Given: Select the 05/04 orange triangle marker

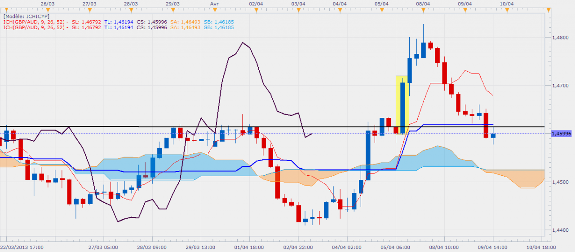Looking at the screenshot, I should [381, 9].
